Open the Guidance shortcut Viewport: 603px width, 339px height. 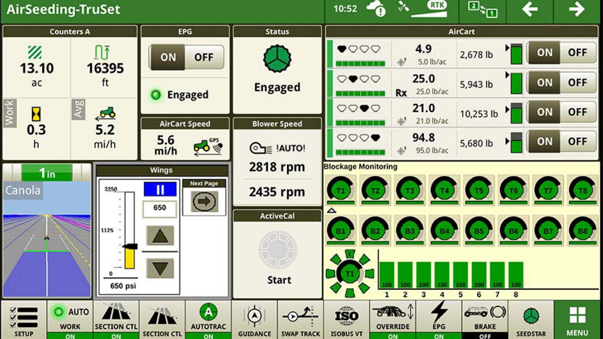click(254, 320)
